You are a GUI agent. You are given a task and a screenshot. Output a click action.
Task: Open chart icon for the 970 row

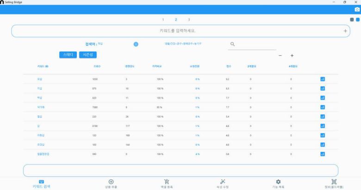tap(323, 89)
